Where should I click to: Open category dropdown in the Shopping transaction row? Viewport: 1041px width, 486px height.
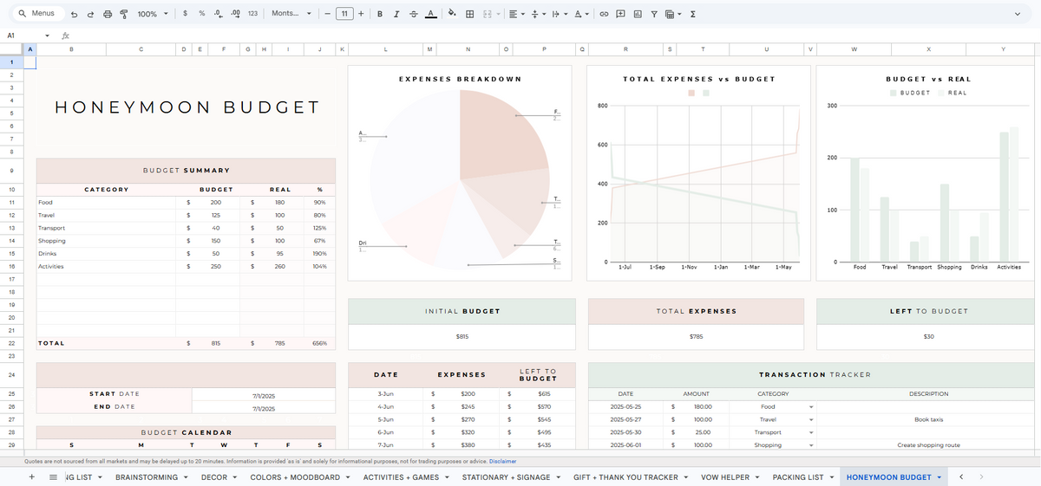(811, 445)
